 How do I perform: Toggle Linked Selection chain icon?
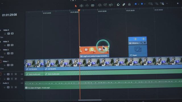point(124,5)
